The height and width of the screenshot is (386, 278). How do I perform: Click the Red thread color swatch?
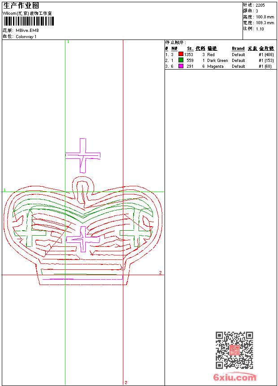click(181, 54)
